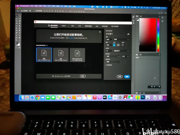The image size is (180, 135).
Task: Open the 文件 menu in menu bar
Action: [x=32, y=6]
